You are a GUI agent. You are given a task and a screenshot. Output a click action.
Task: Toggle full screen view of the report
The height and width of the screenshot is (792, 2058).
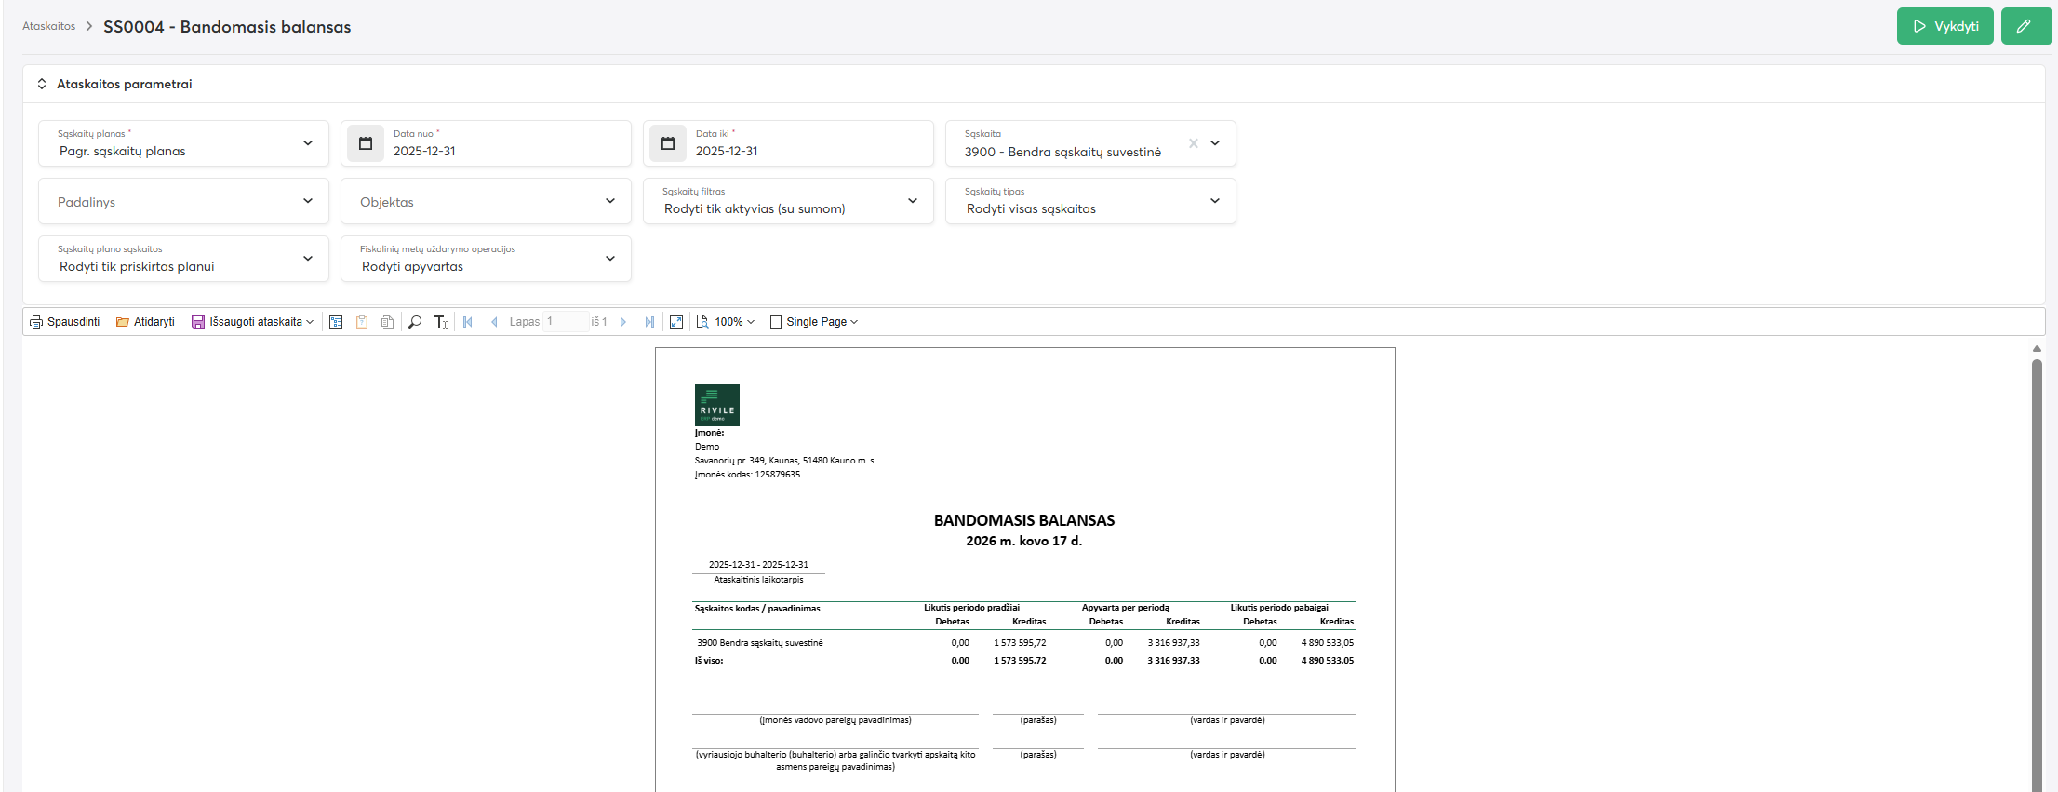click(676, 322)
